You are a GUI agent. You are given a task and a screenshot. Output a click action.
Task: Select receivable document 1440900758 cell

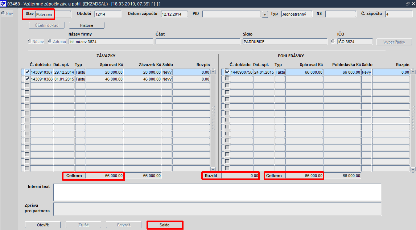click(x=242, y=72)
